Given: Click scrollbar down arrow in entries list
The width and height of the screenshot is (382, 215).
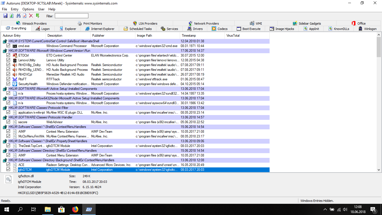Looking at the screenshot, I should pyautogui.click(x=379, y=170).
